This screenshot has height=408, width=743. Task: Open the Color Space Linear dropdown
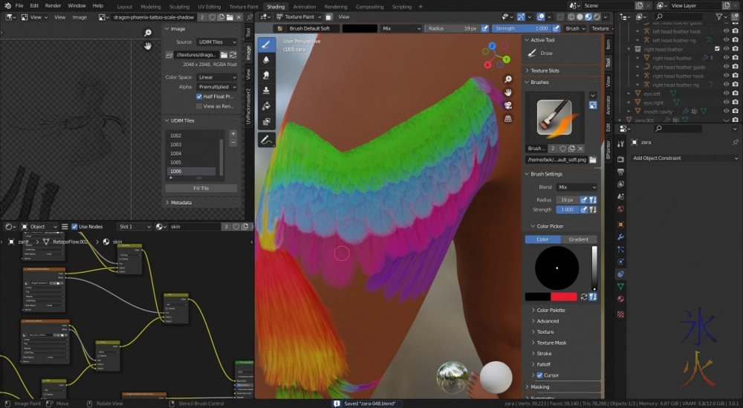(217, 77)
